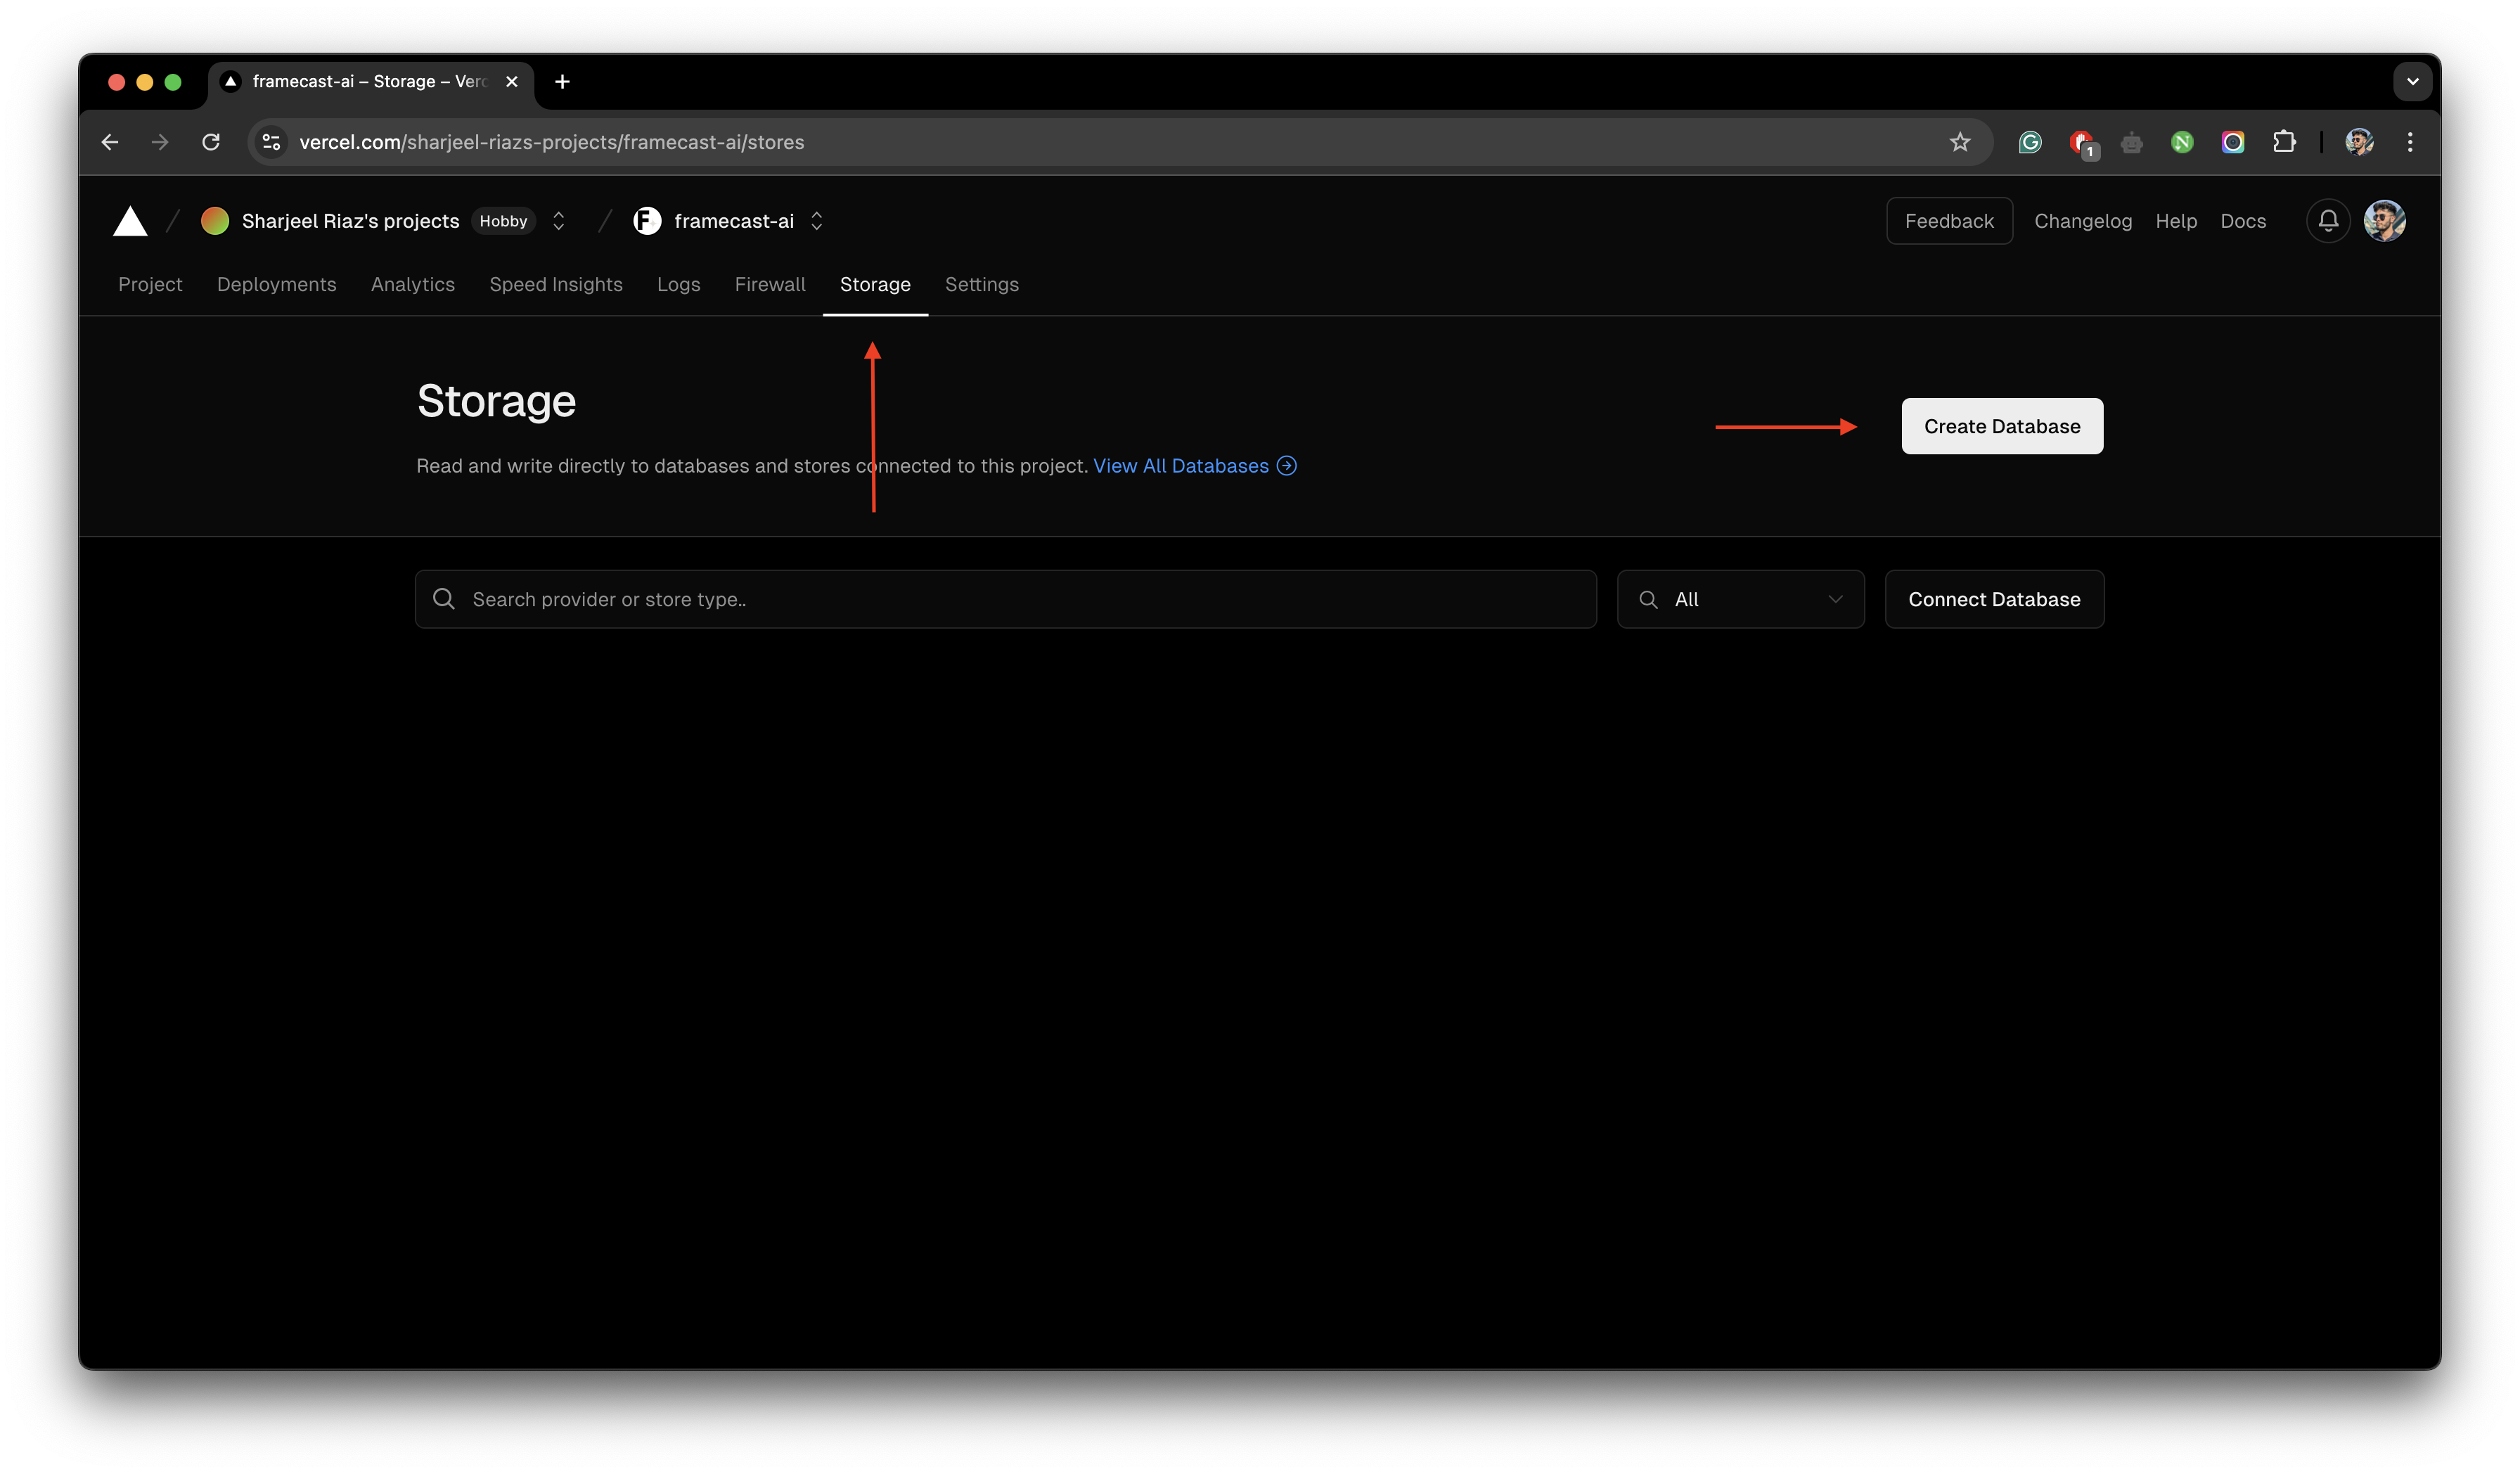Open a new browser tab
This screenshot has width=2520, height=1474.
[x=562, y=82]
